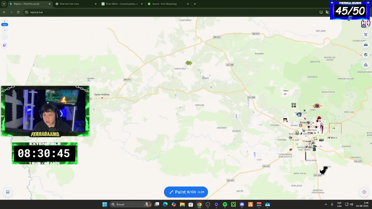Go back in browser history

[4, 12]
